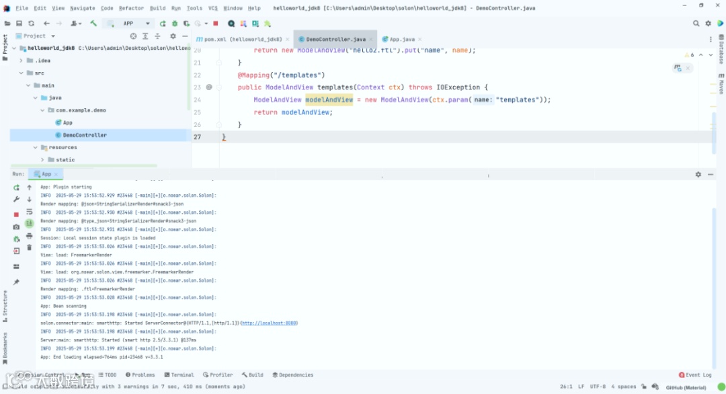The image size is (726, 394).
Task: Click the Build project hammer icon
Action: (93, 24)
